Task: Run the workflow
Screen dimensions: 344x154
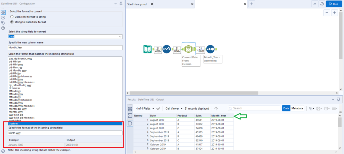Action: click(334, 4)
